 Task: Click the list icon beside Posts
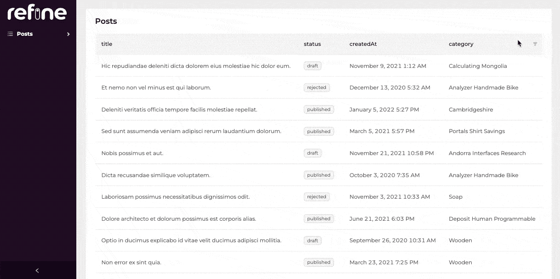click(10, 34)
